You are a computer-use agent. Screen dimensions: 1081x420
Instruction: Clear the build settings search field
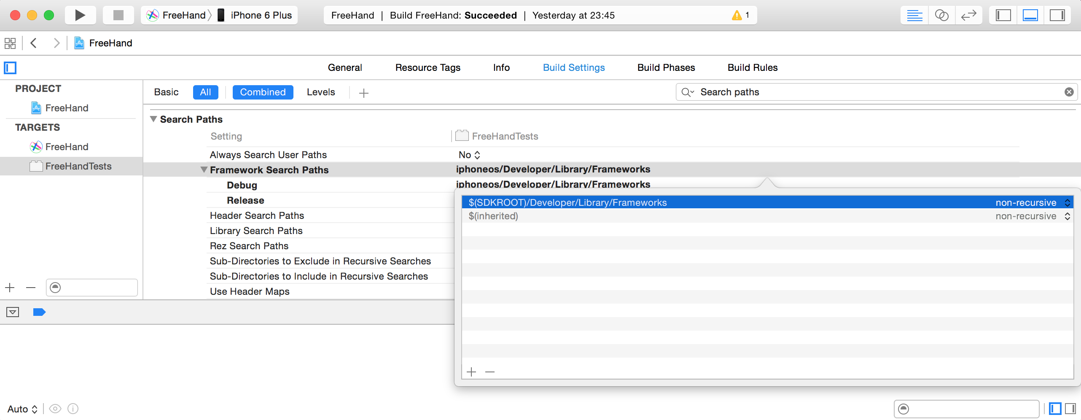1069,92
